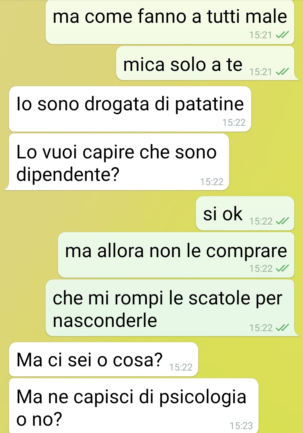The image size is (303, 433).
Task: Tap double-check icon next to 'mica solo a te'
Action: pos(282,72)
